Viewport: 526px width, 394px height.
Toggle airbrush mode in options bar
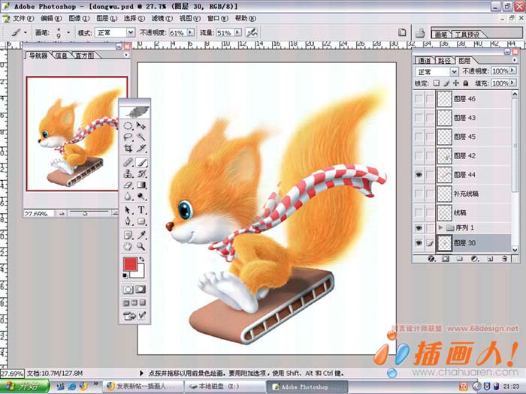(x=252, y=32)
